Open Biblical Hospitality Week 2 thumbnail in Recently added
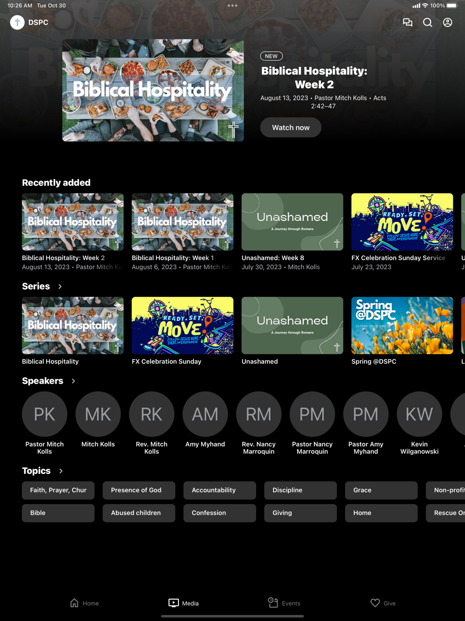This screenshot has height=621, width=465. [x=73, y=222]
